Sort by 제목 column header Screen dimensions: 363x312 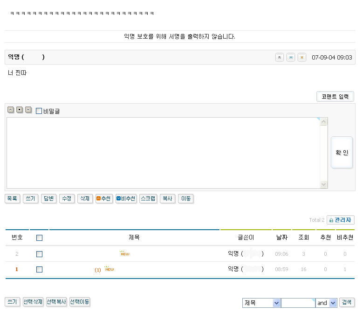[134, 238]
